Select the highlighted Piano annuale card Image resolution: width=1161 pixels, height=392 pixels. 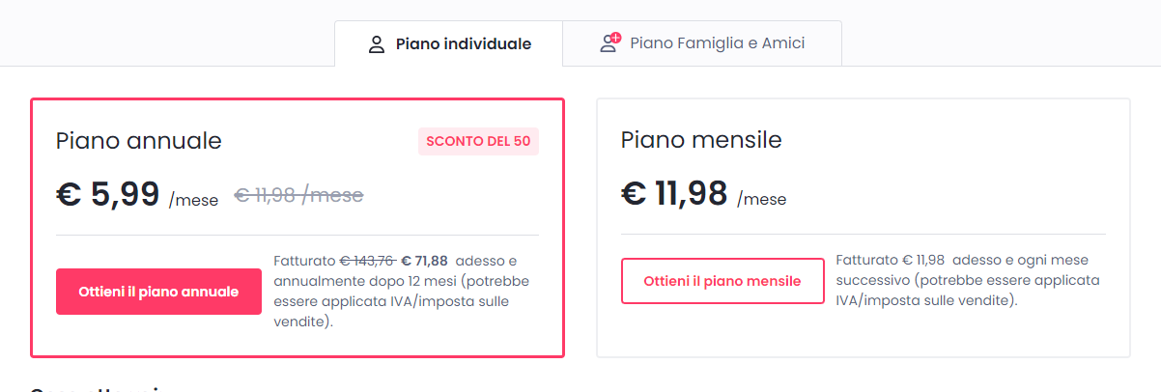pyautogui.click(x=297, y=228)
